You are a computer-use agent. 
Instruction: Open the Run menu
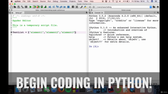[49, 1]
